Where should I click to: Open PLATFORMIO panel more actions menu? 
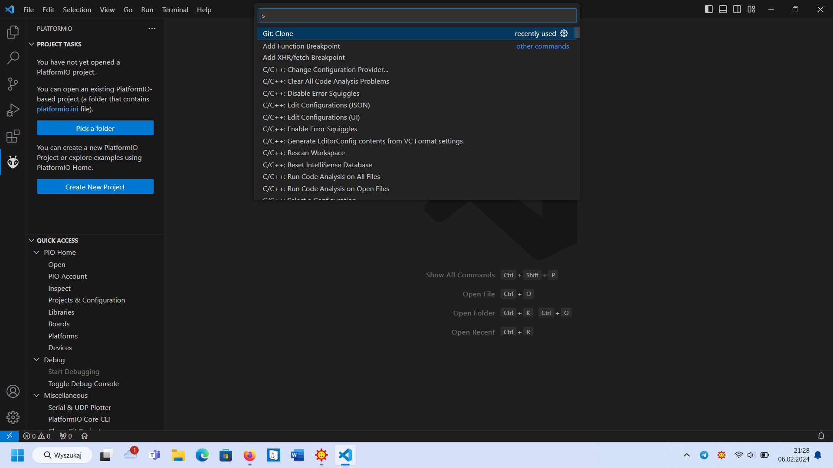(x=152, y=29)
